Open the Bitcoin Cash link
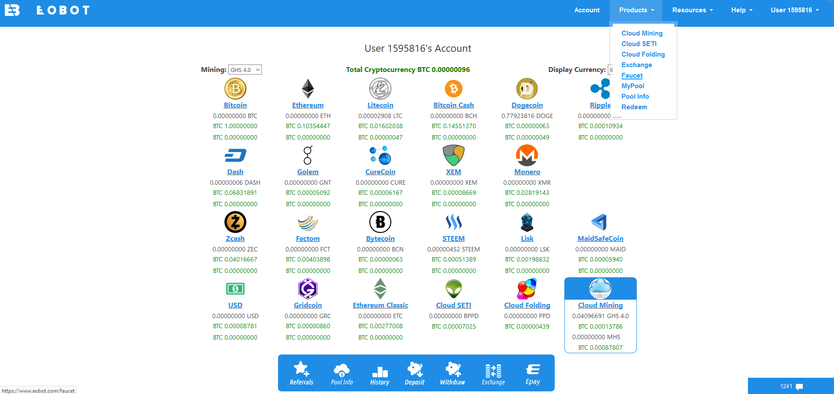Viewport: 834px width, 394px height. coord(454,105)
